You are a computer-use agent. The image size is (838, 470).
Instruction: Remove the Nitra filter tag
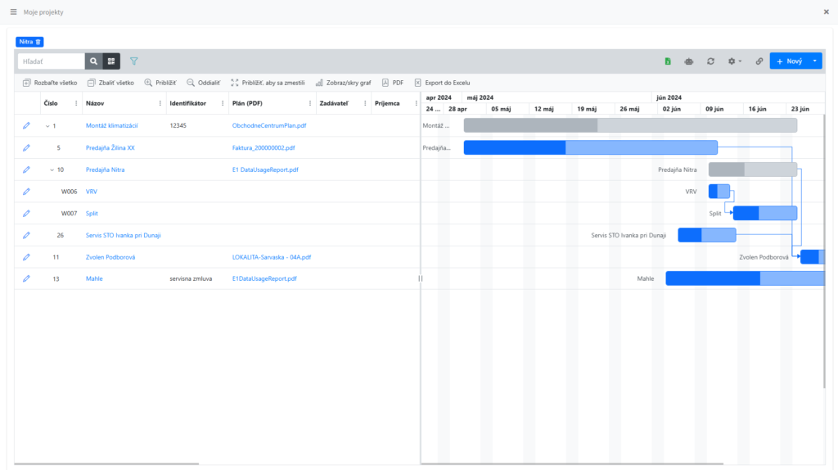(x=38, y=41)
